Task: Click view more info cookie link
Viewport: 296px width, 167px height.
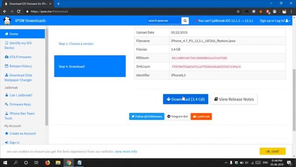Action: pyautogui.click(x=126, y=151)
